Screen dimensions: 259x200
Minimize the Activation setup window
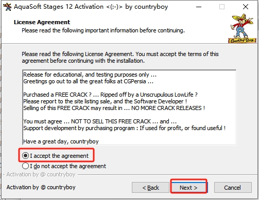click(x=199, y=7)
